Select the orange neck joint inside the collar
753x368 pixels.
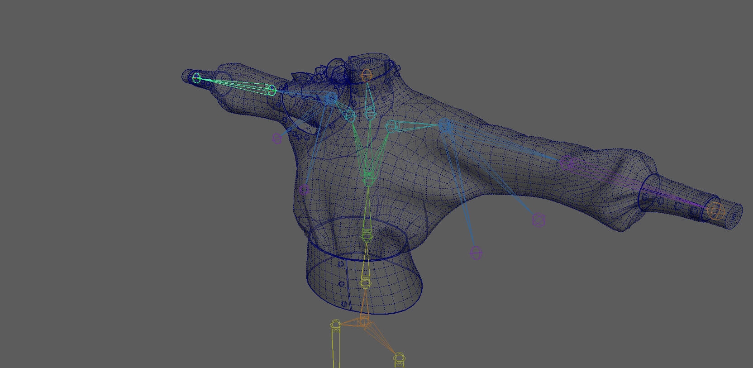(x=367, y=75)
